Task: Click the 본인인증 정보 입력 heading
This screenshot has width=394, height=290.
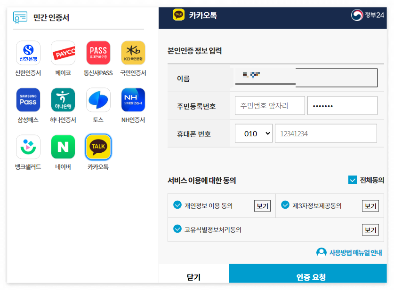Action: click(194, 51)
